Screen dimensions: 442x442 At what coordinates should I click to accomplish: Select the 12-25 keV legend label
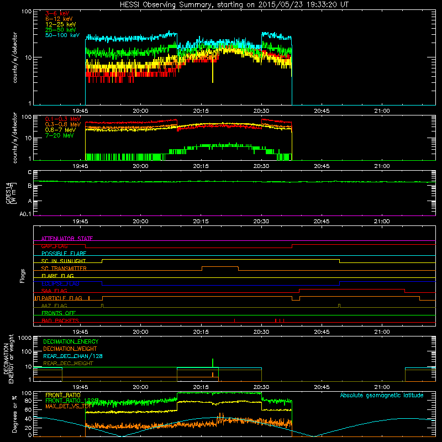coord(60,24)
